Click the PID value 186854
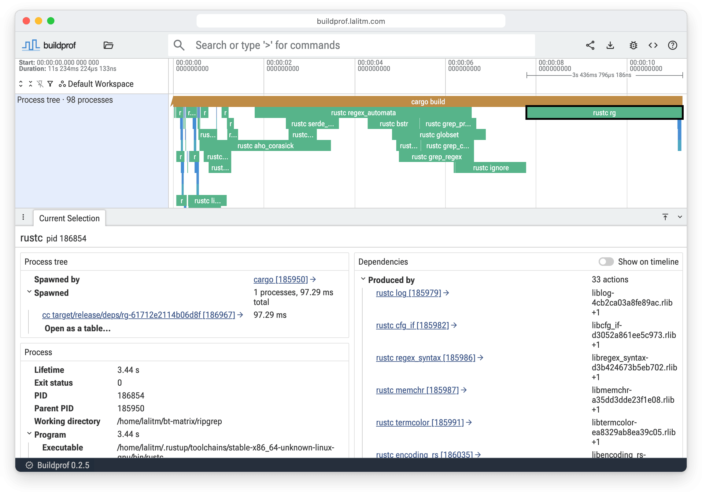 [x=131, y=395]
